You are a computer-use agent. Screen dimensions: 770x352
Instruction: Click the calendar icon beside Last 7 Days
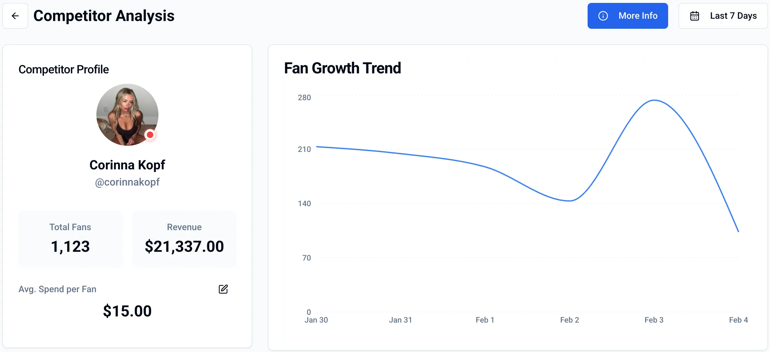695,16
